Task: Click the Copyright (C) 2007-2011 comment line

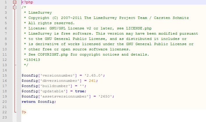Action: coord(107,18)
